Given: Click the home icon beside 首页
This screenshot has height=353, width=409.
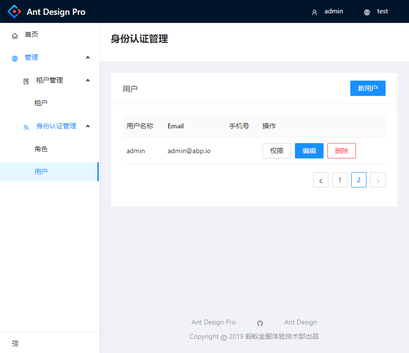Looking at the screenshot, I should 15,36.
